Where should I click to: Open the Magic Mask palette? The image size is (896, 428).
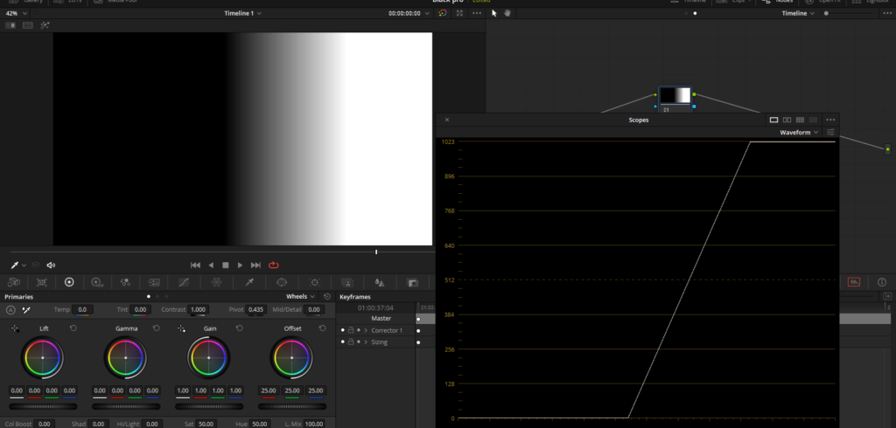[x=346, y=282]
